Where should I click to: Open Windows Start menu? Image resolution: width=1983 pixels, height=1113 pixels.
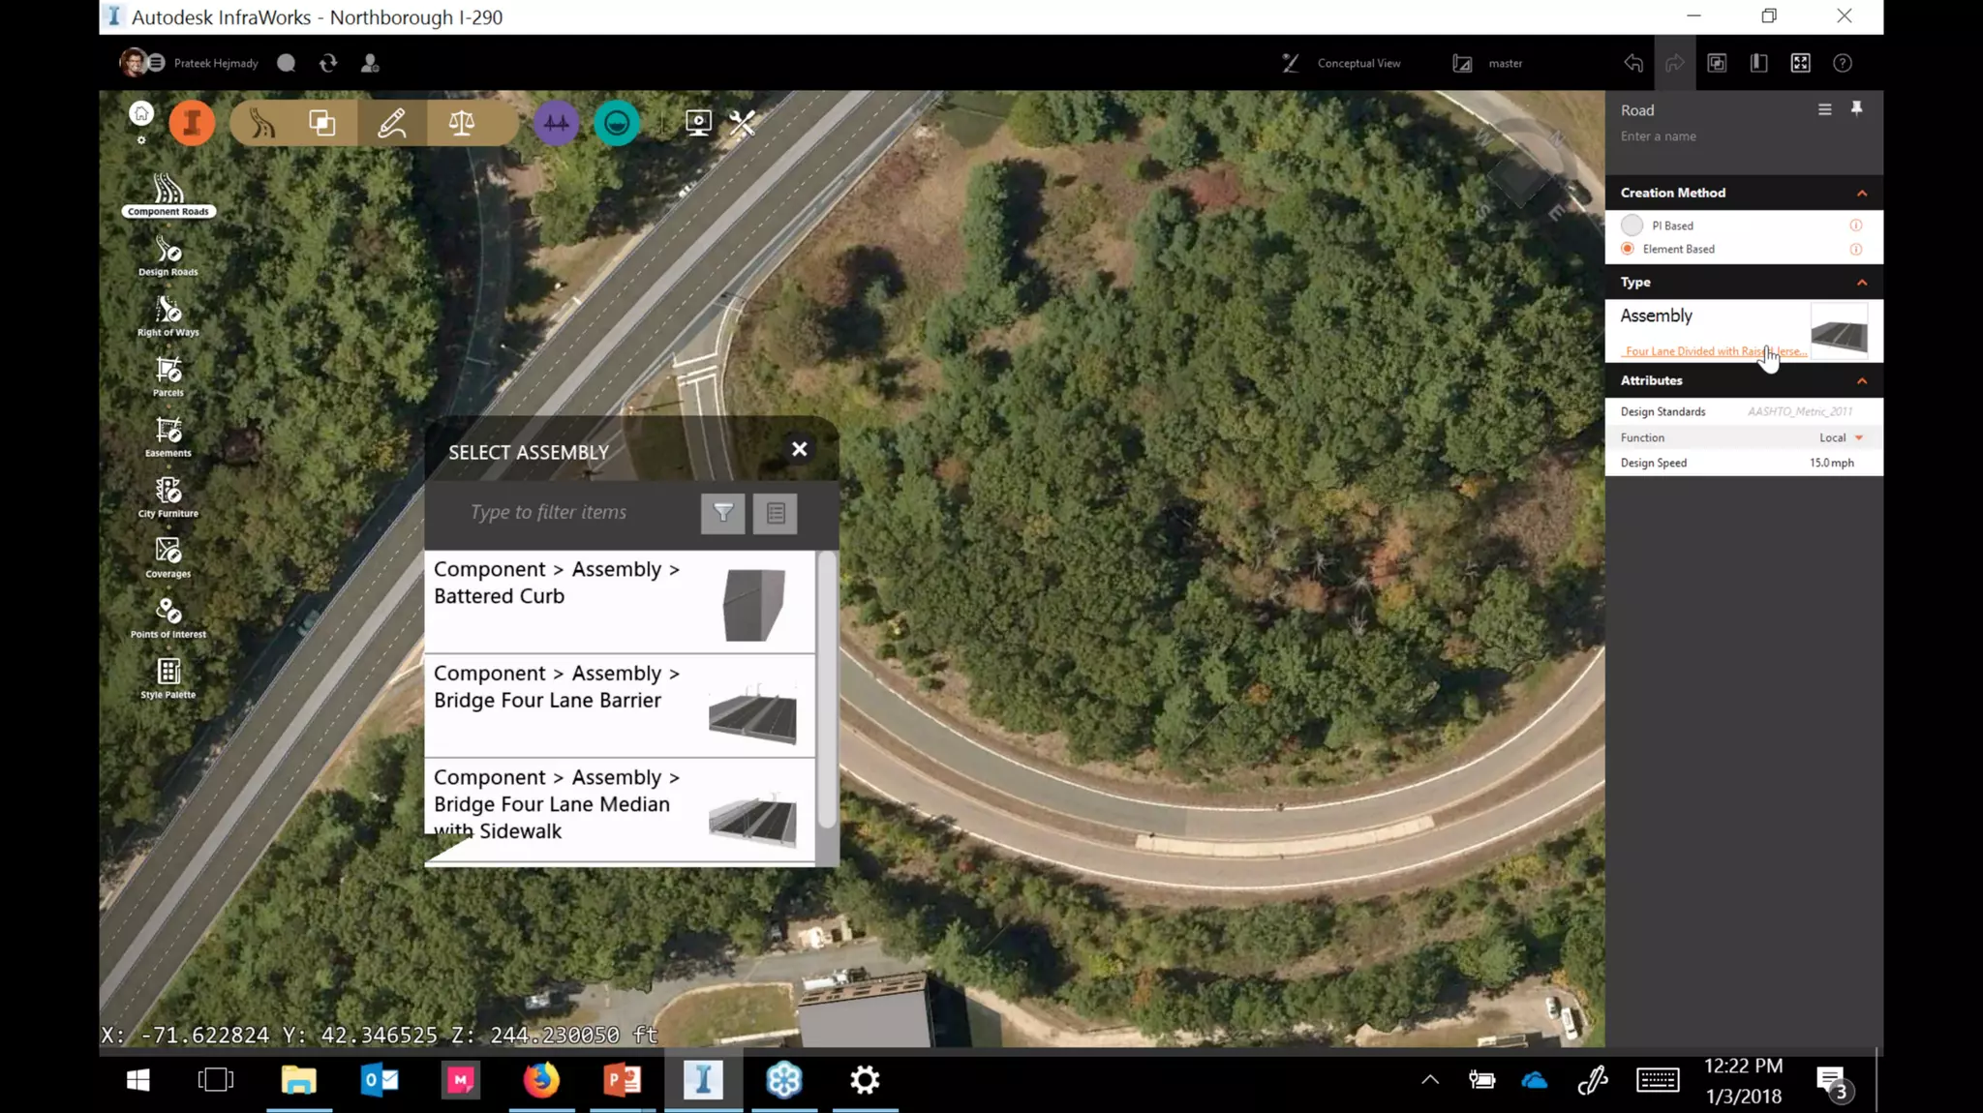(137, 1080)
